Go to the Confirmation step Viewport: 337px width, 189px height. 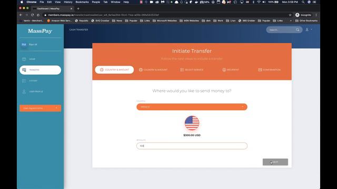pyautogui.click(x=269, y=70)
